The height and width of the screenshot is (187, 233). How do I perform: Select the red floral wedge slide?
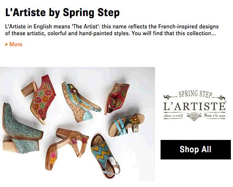116,98
